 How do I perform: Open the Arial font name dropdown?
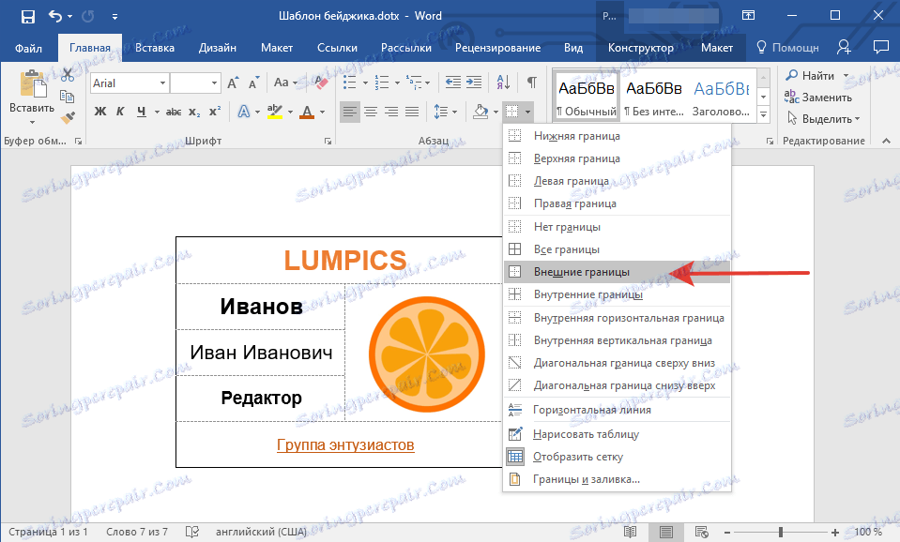coord(162,83)
